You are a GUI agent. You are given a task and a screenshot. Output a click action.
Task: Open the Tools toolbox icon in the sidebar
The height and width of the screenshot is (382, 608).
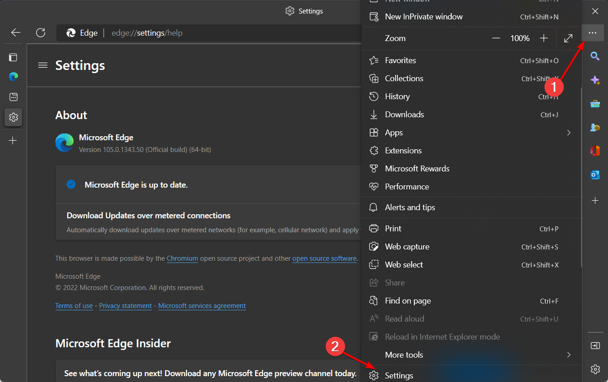[595, 103]
